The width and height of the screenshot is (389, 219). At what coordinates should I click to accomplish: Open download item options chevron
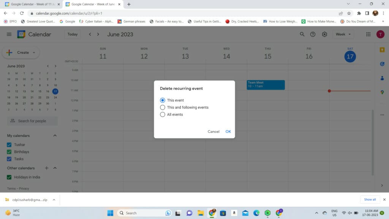[54, 200]
